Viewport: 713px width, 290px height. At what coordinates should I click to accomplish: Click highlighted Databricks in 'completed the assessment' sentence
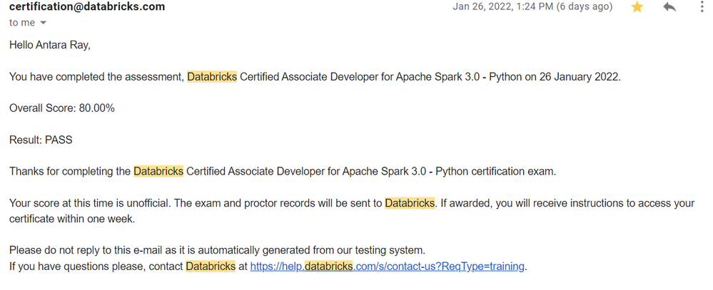[212, 76]
